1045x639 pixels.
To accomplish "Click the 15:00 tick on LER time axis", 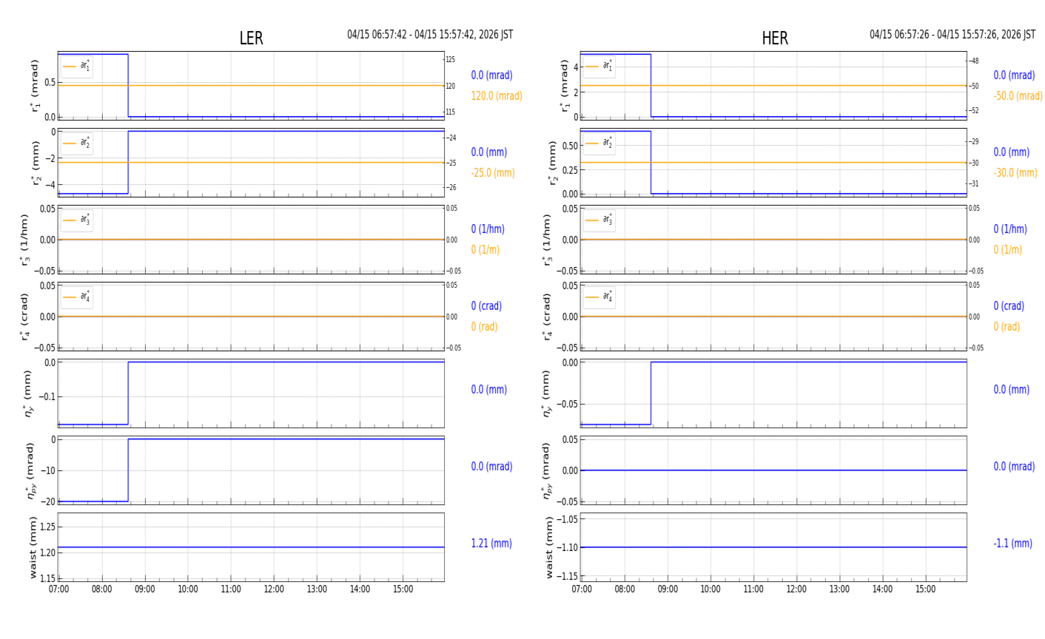I will 403,589.
